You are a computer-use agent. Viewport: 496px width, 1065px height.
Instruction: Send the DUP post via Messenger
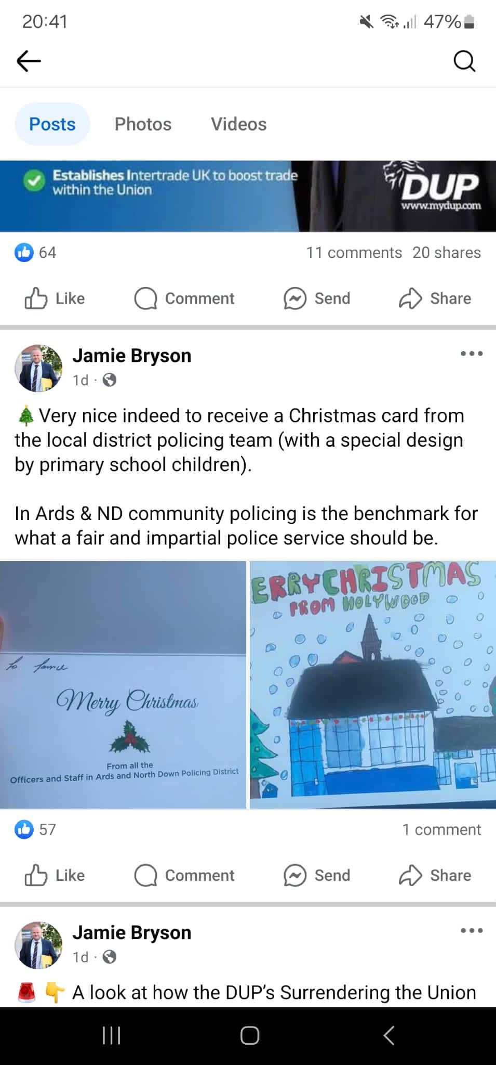click(317, 298)
